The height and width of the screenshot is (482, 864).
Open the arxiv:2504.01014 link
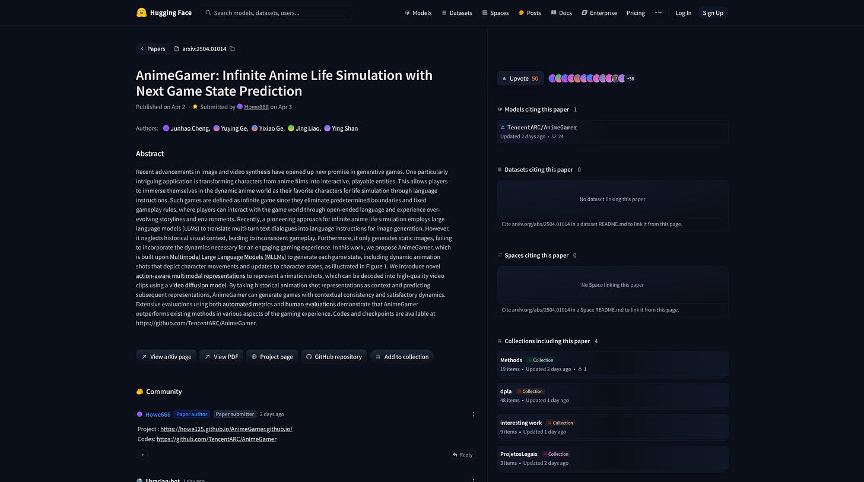click(x=200, y=49)
